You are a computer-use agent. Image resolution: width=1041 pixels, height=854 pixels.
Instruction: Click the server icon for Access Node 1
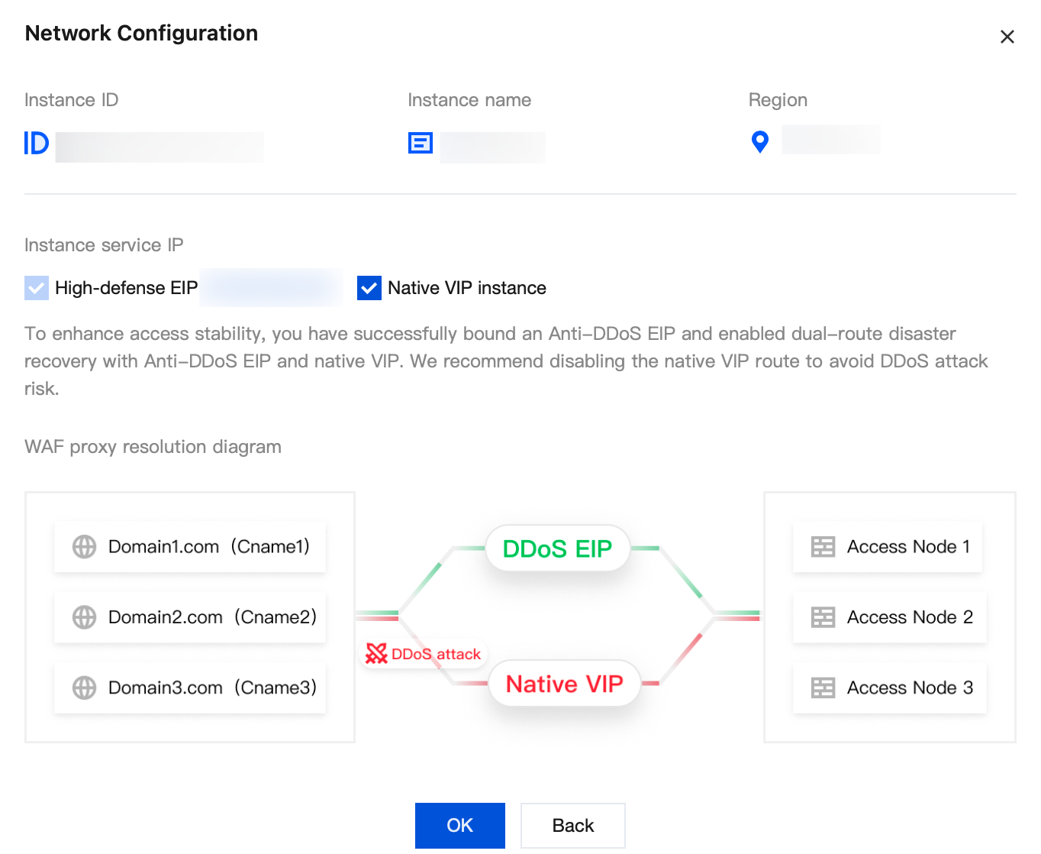pyautogui.click(x=823, y=547)
